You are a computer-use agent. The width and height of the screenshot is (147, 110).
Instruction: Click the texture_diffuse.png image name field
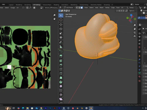click(x=51, y=8)
